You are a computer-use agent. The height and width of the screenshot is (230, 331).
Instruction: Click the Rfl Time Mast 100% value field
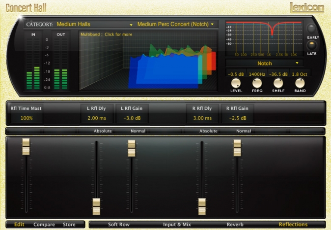coord(27,118)
